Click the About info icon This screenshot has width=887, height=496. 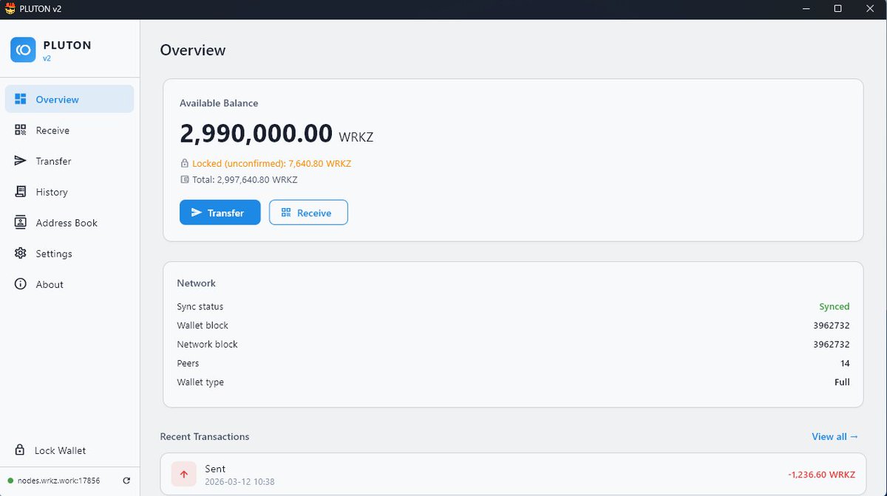tap(19, 284)
